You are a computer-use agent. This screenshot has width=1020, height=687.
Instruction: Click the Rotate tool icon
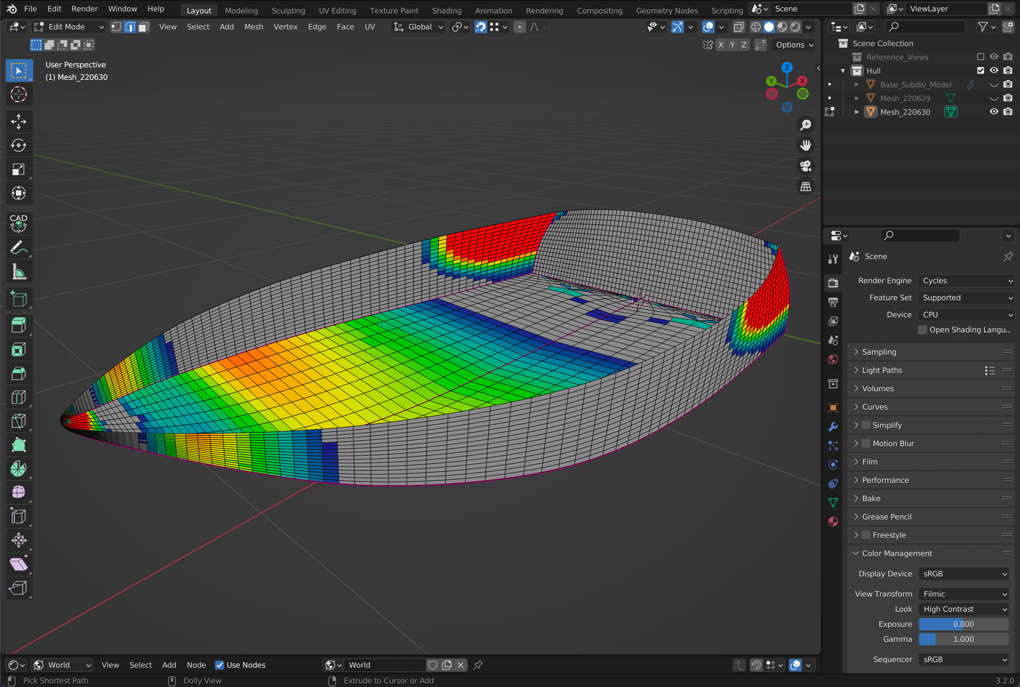pyautogui.click(x=18, y=146)
